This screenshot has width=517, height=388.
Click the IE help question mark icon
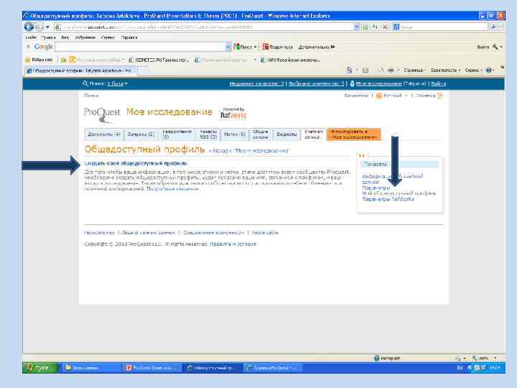(489, 70)
